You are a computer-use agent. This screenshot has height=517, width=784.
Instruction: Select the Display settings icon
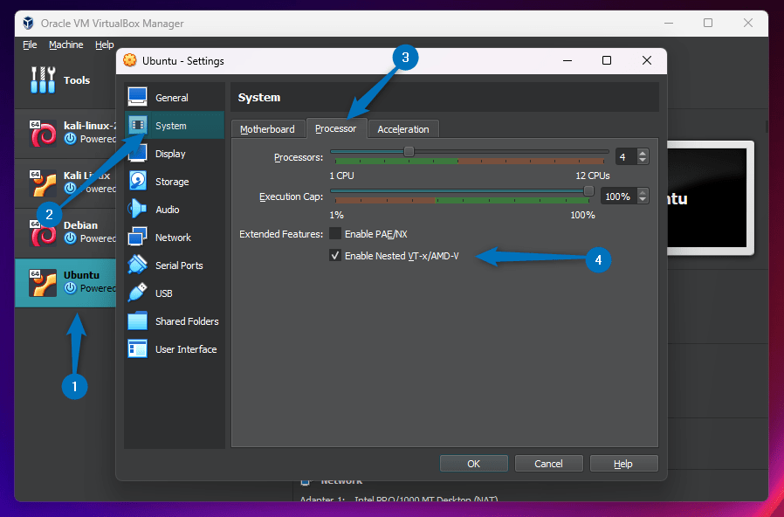pyautogui.click(x=171, y=153)
